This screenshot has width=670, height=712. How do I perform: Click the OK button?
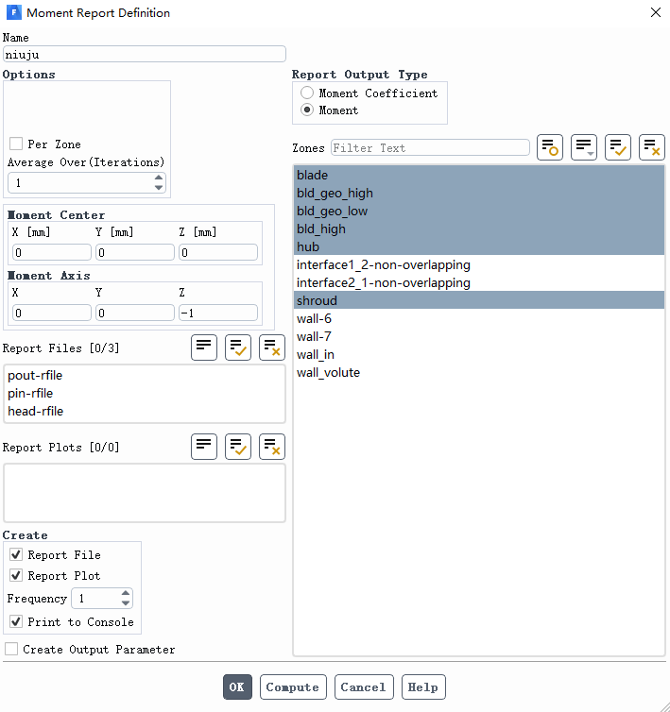(x=237, y=687)
